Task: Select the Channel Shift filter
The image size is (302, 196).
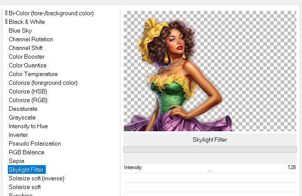Action: (x=25, y=48)
